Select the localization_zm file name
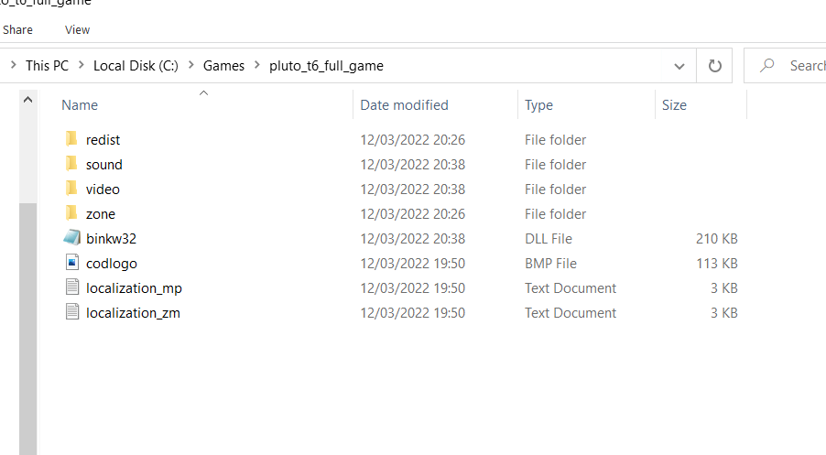826x455 pixels. [133, 313]
